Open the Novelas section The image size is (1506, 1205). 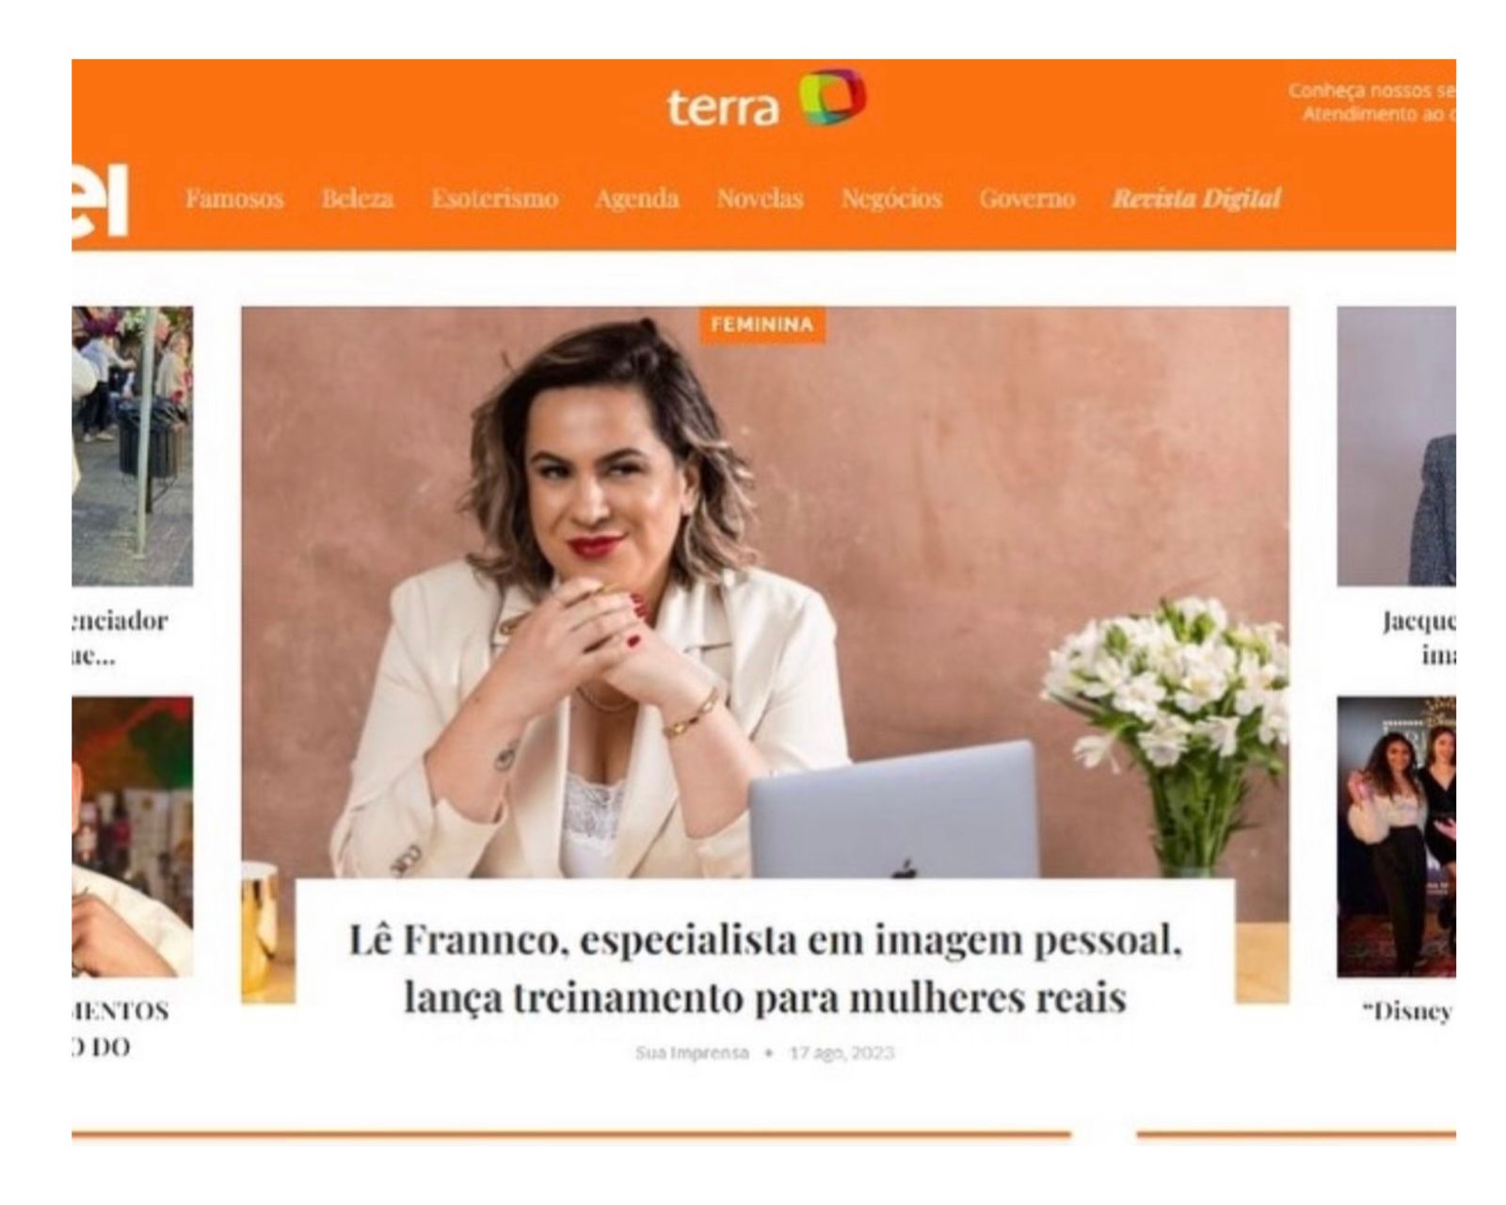(760, 199)
